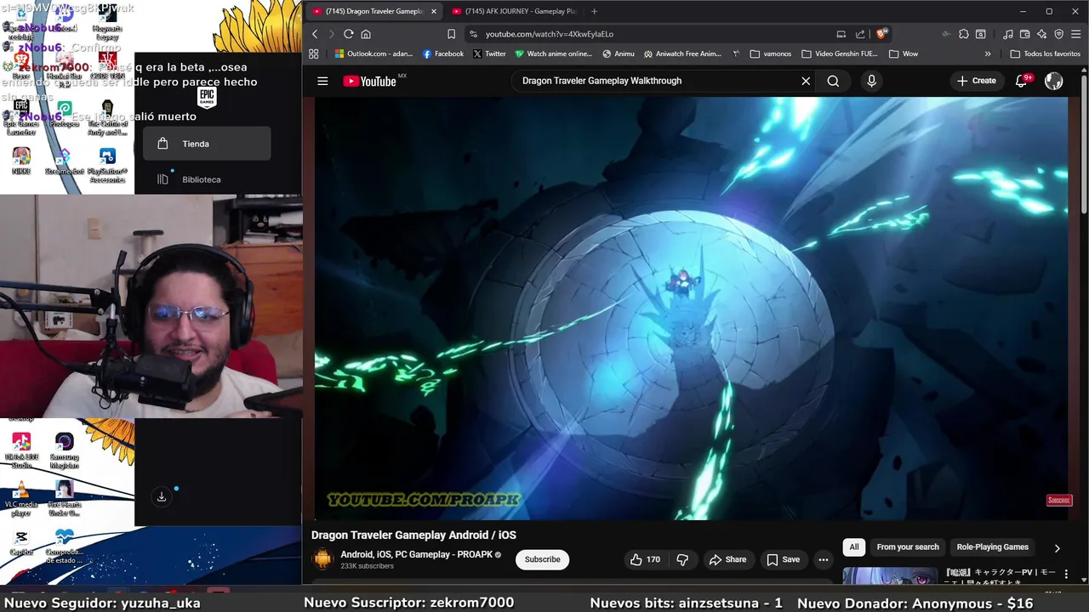The image size is (1089, 612).
Task: Switch to AFK JOURNEY Gameplay tab
Action: click(514, 11)
